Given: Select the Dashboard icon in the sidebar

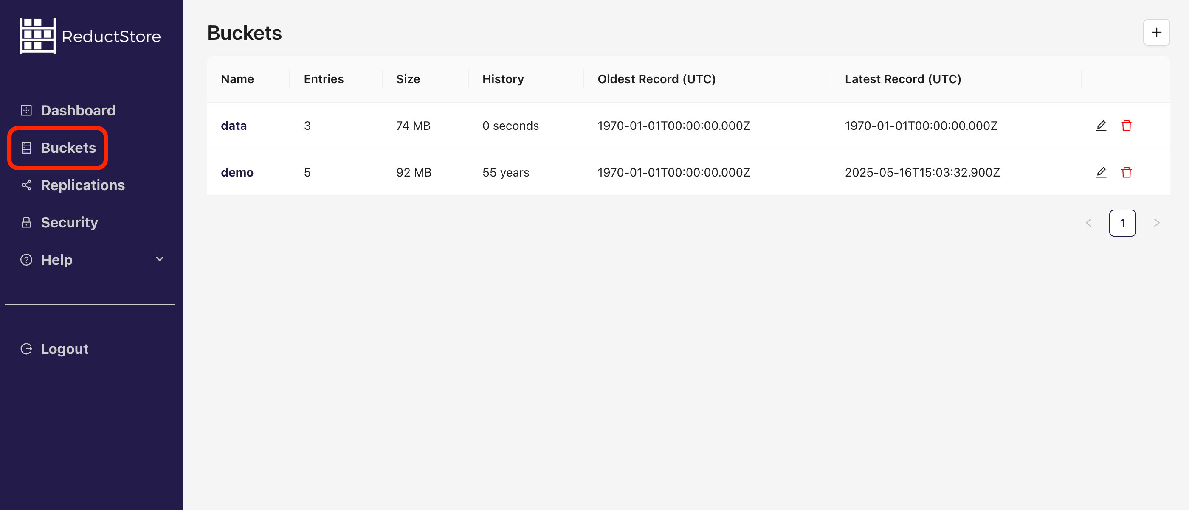Looking at the screenshot, I should (26, 110).
